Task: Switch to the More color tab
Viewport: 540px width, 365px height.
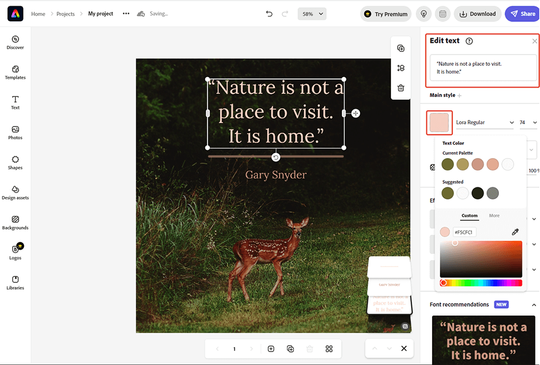Action: [x=494, y=215]
